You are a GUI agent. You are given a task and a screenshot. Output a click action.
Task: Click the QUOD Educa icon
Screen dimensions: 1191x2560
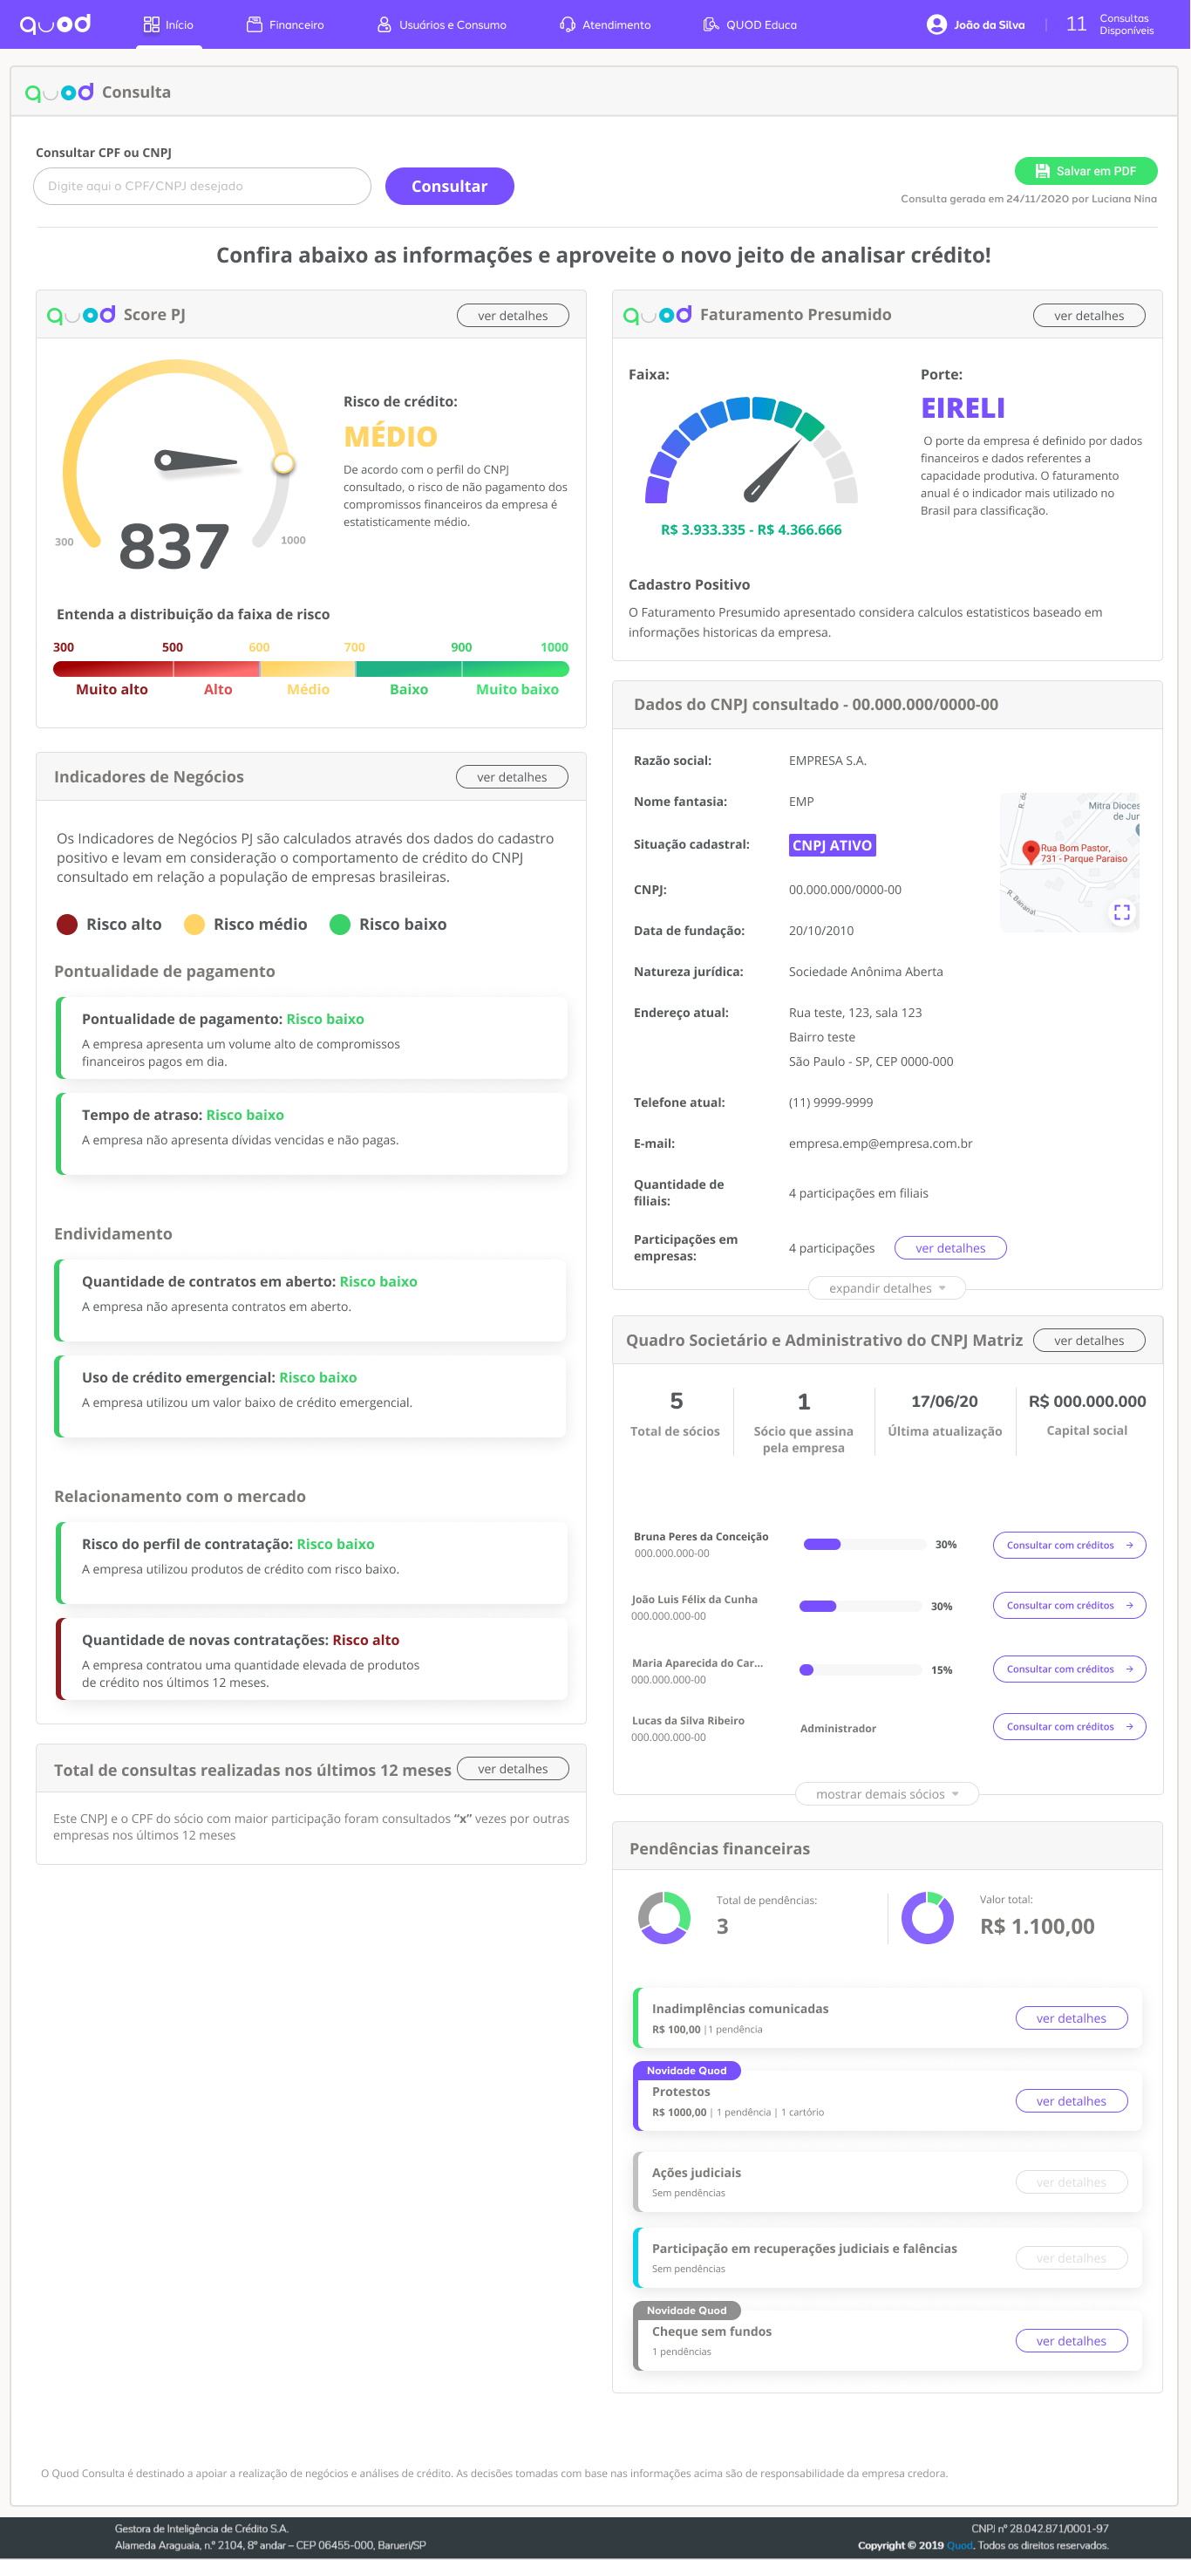pyautogui.click(x=711, y=24)
